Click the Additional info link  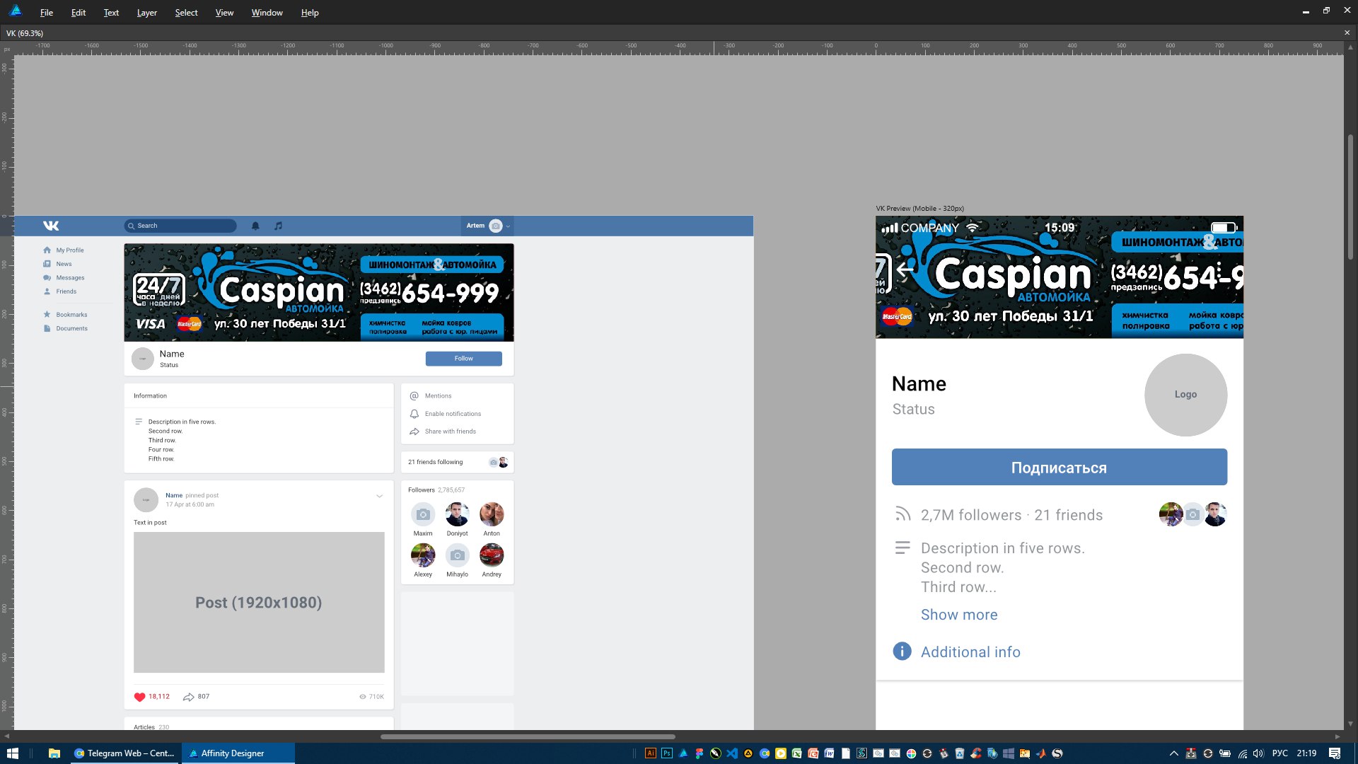[x=970, y=652]
